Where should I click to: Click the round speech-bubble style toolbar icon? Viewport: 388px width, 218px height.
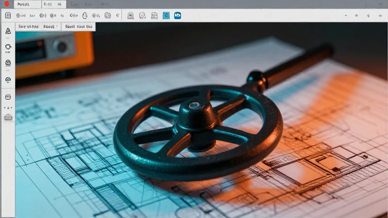[142, 16]
